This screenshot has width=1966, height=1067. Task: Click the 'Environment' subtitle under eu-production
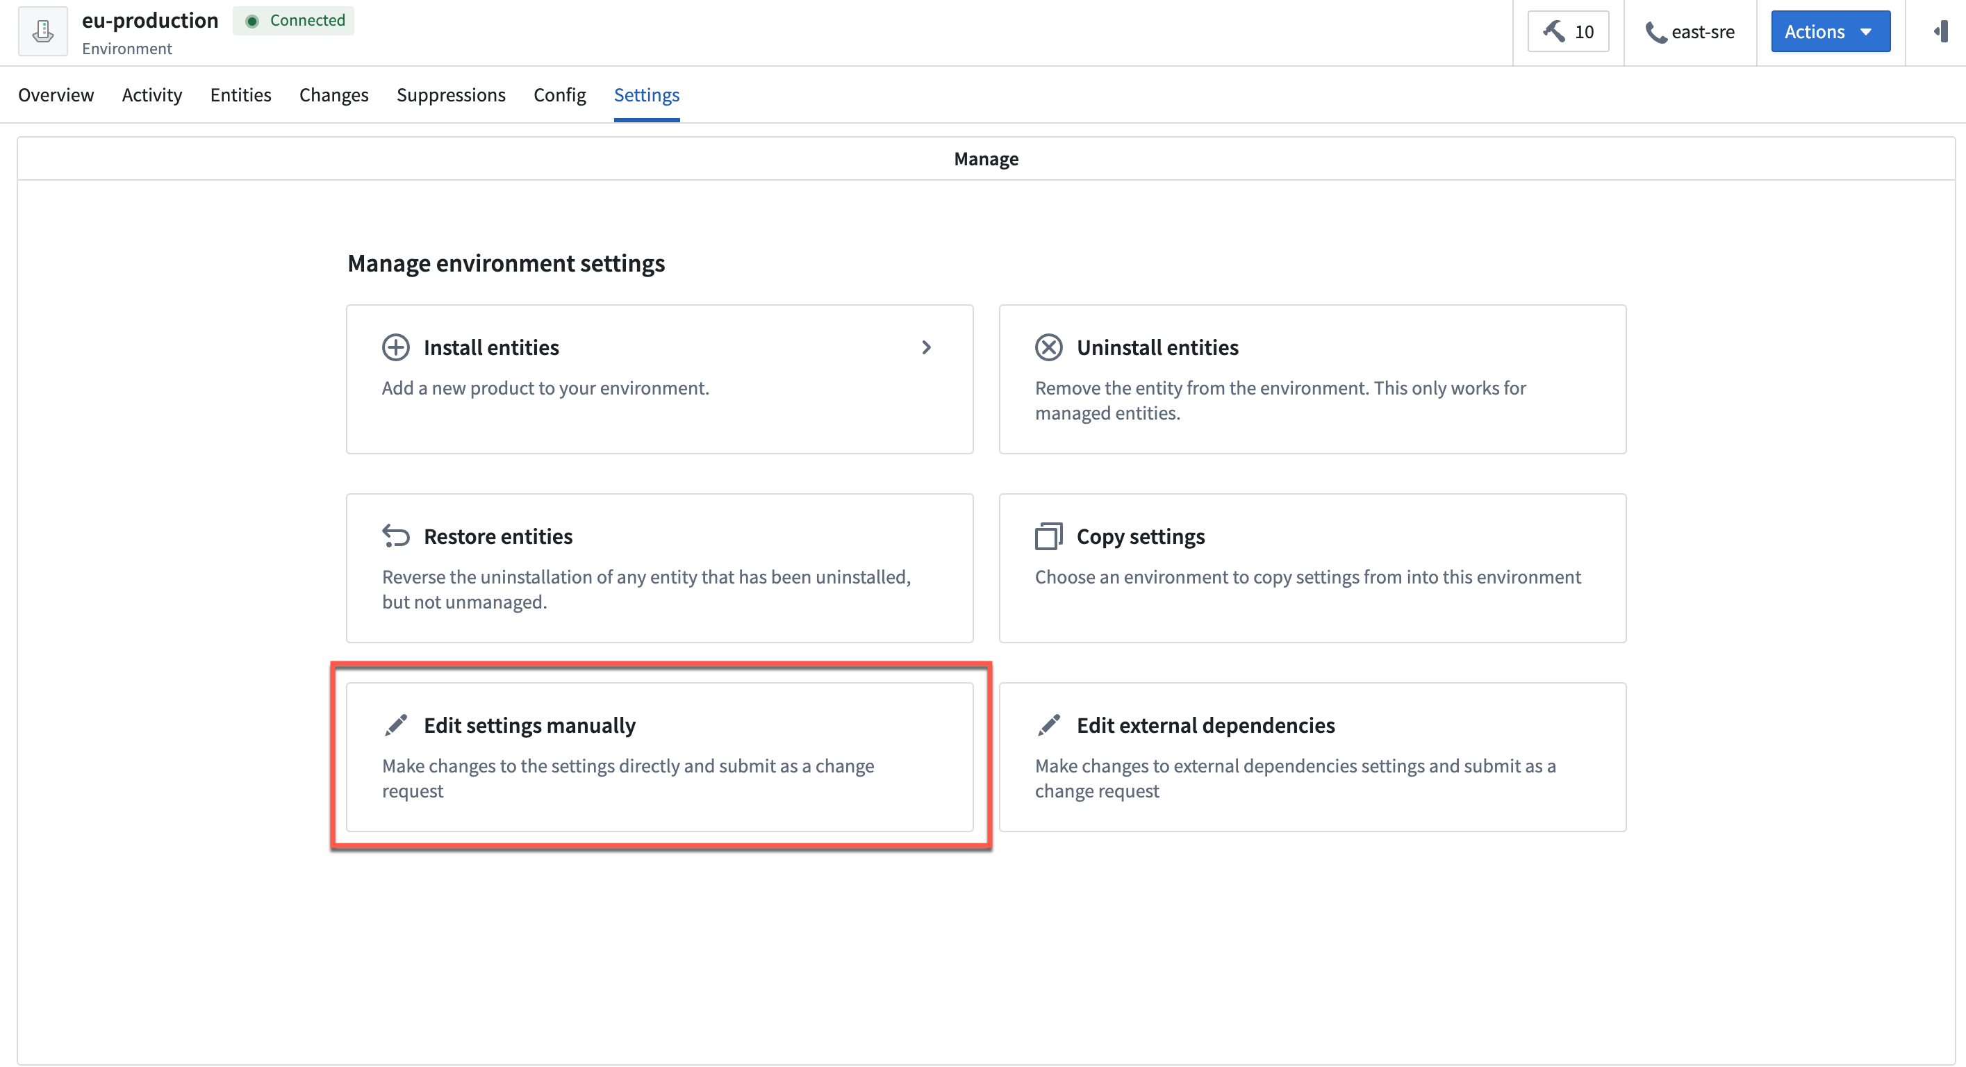[127, 49]
